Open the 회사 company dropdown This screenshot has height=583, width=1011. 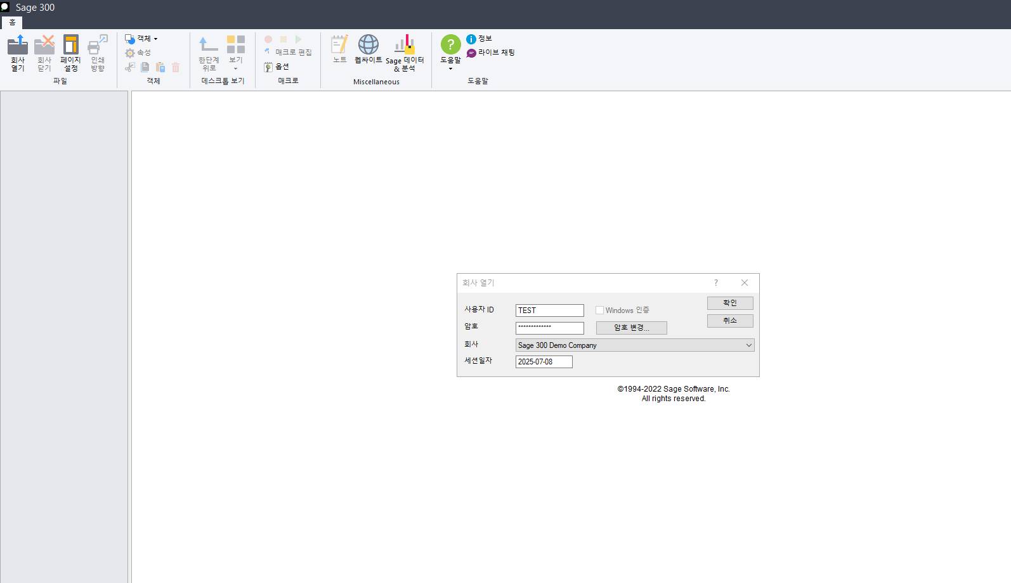(635, 345)
